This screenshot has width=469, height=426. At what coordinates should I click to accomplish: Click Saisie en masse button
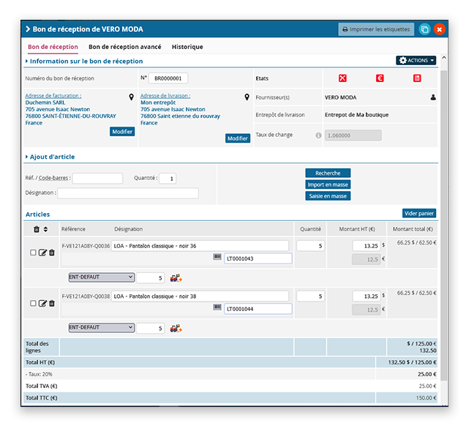(x=328, y=196)
